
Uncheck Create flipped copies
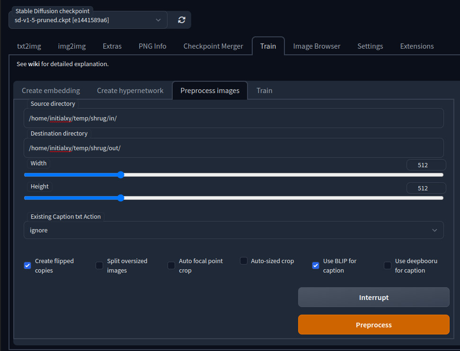(x=27, y=265)
